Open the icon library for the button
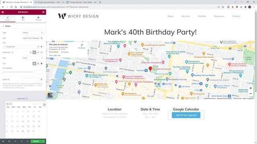Viewport: 257px width, 144px height. point(42,64)
